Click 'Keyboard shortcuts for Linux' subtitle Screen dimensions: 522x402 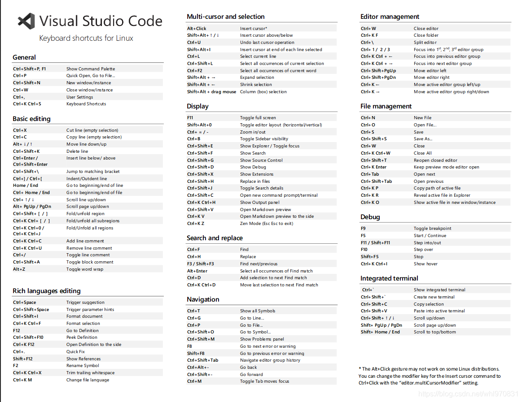pos(86,38)
